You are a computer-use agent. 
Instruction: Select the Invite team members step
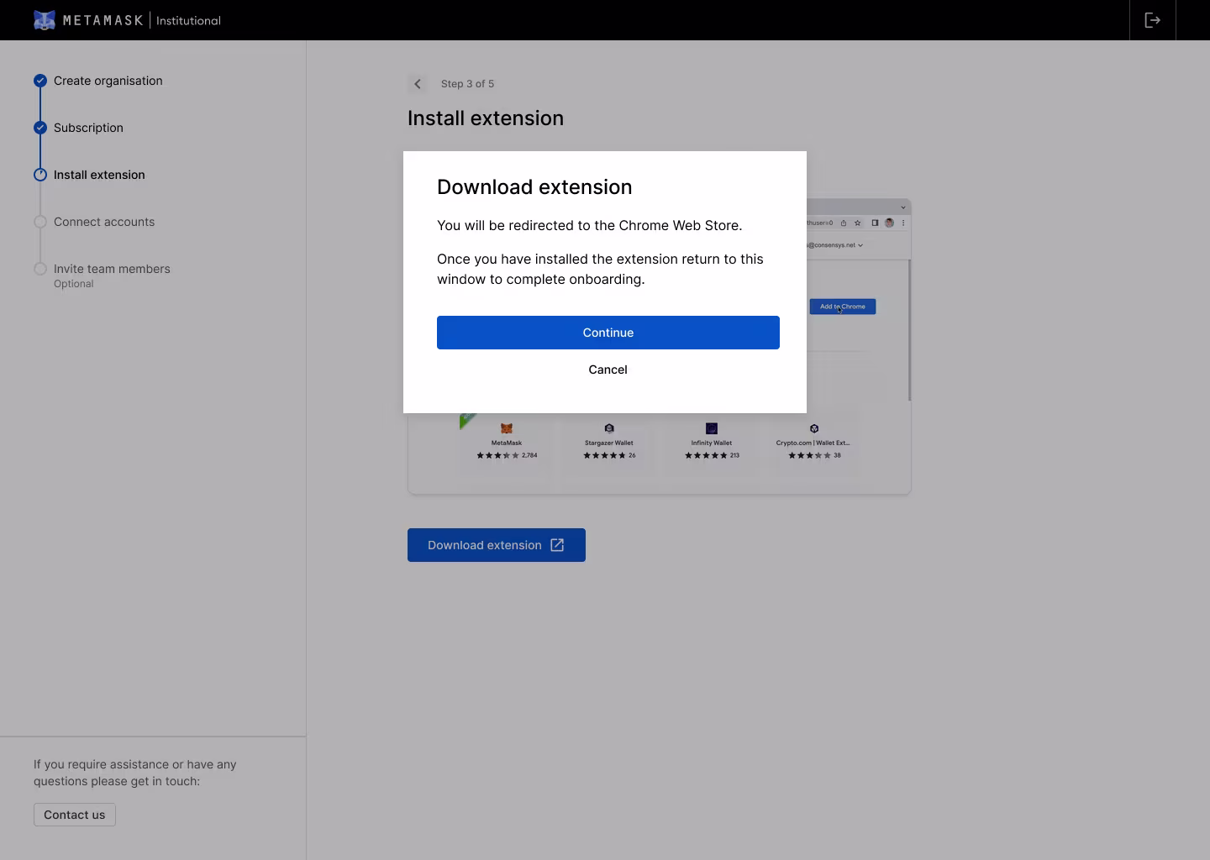pos(112,269)
